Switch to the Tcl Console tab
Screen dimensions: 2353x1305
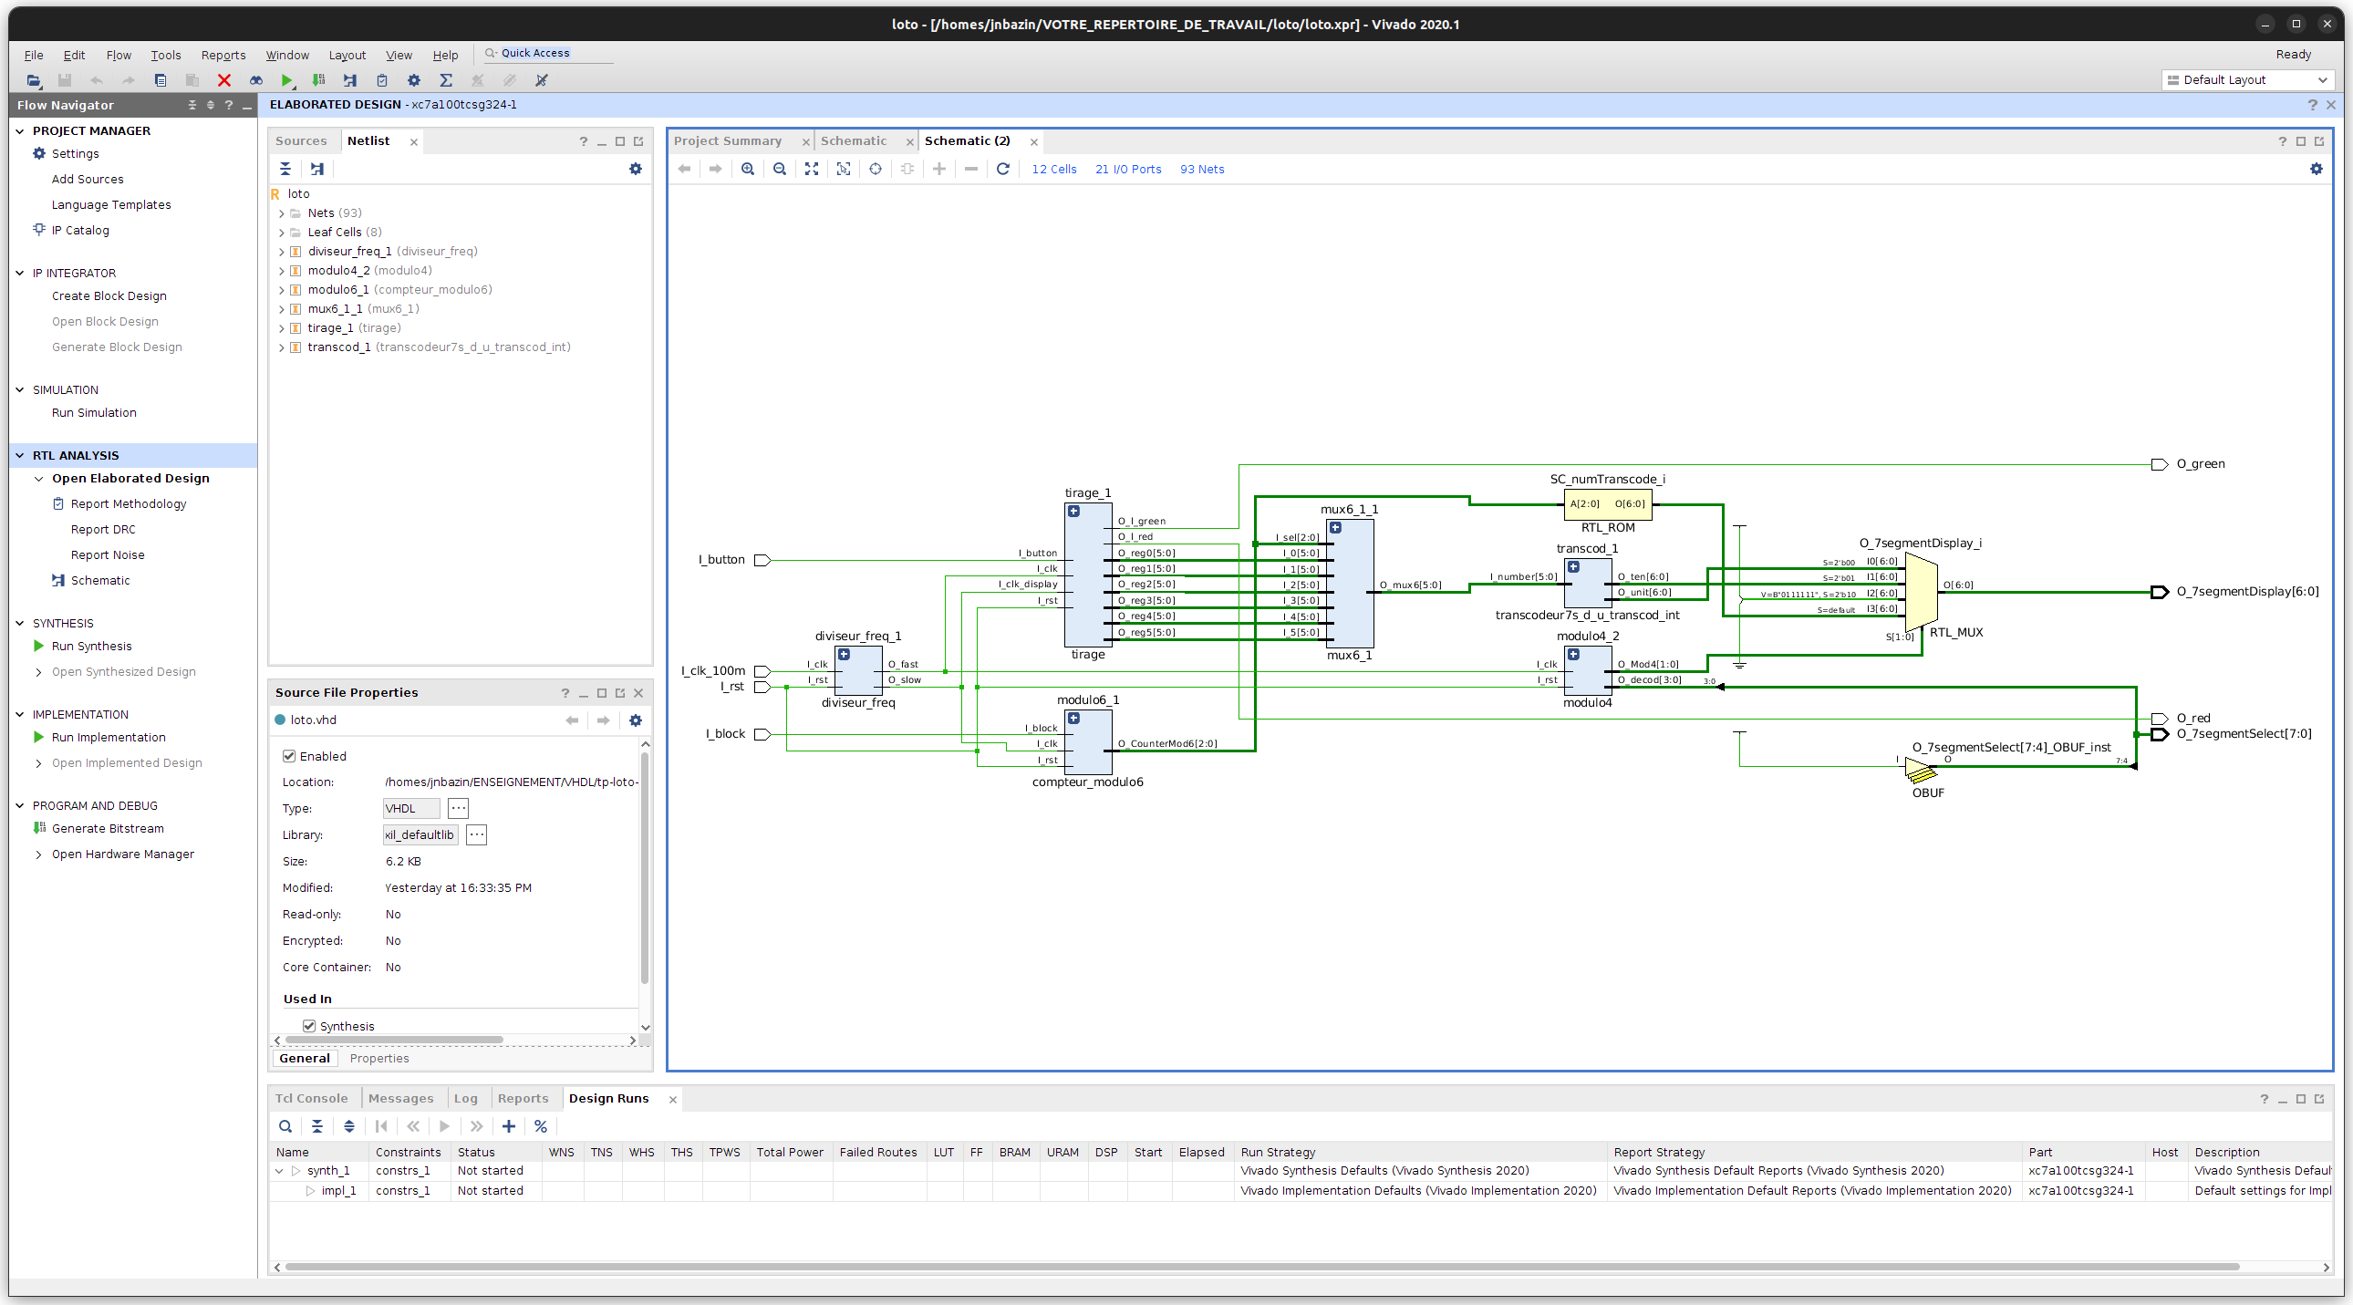point(312,1099)
